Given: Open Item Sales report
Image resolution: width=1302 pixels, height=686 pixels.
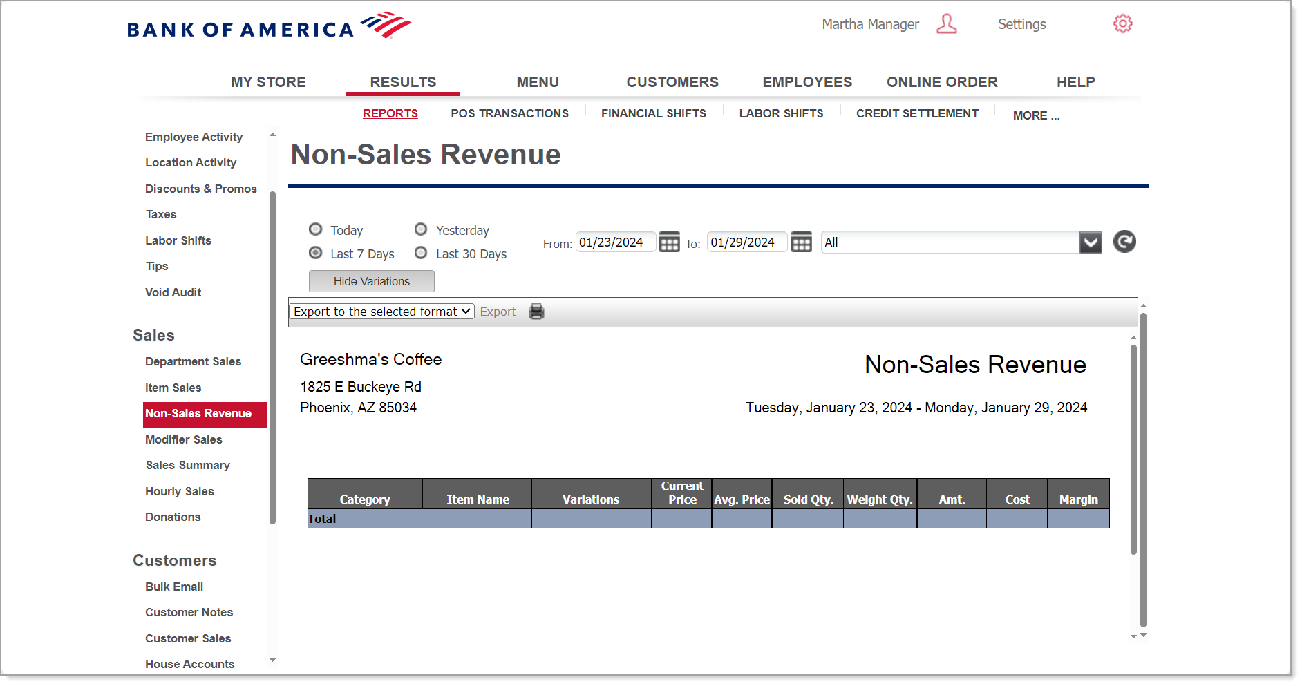Looking at the screenshot, I should pyautogui.click(x=173, y=388).
